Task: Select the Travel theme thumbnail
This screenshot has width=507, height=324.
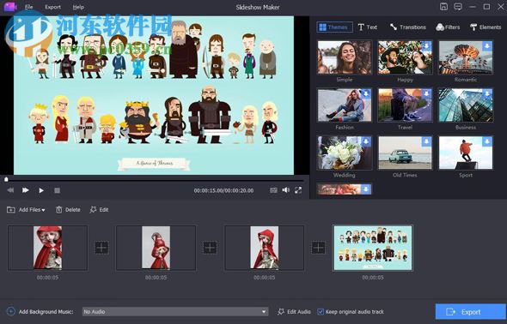Action: [405, 105]
